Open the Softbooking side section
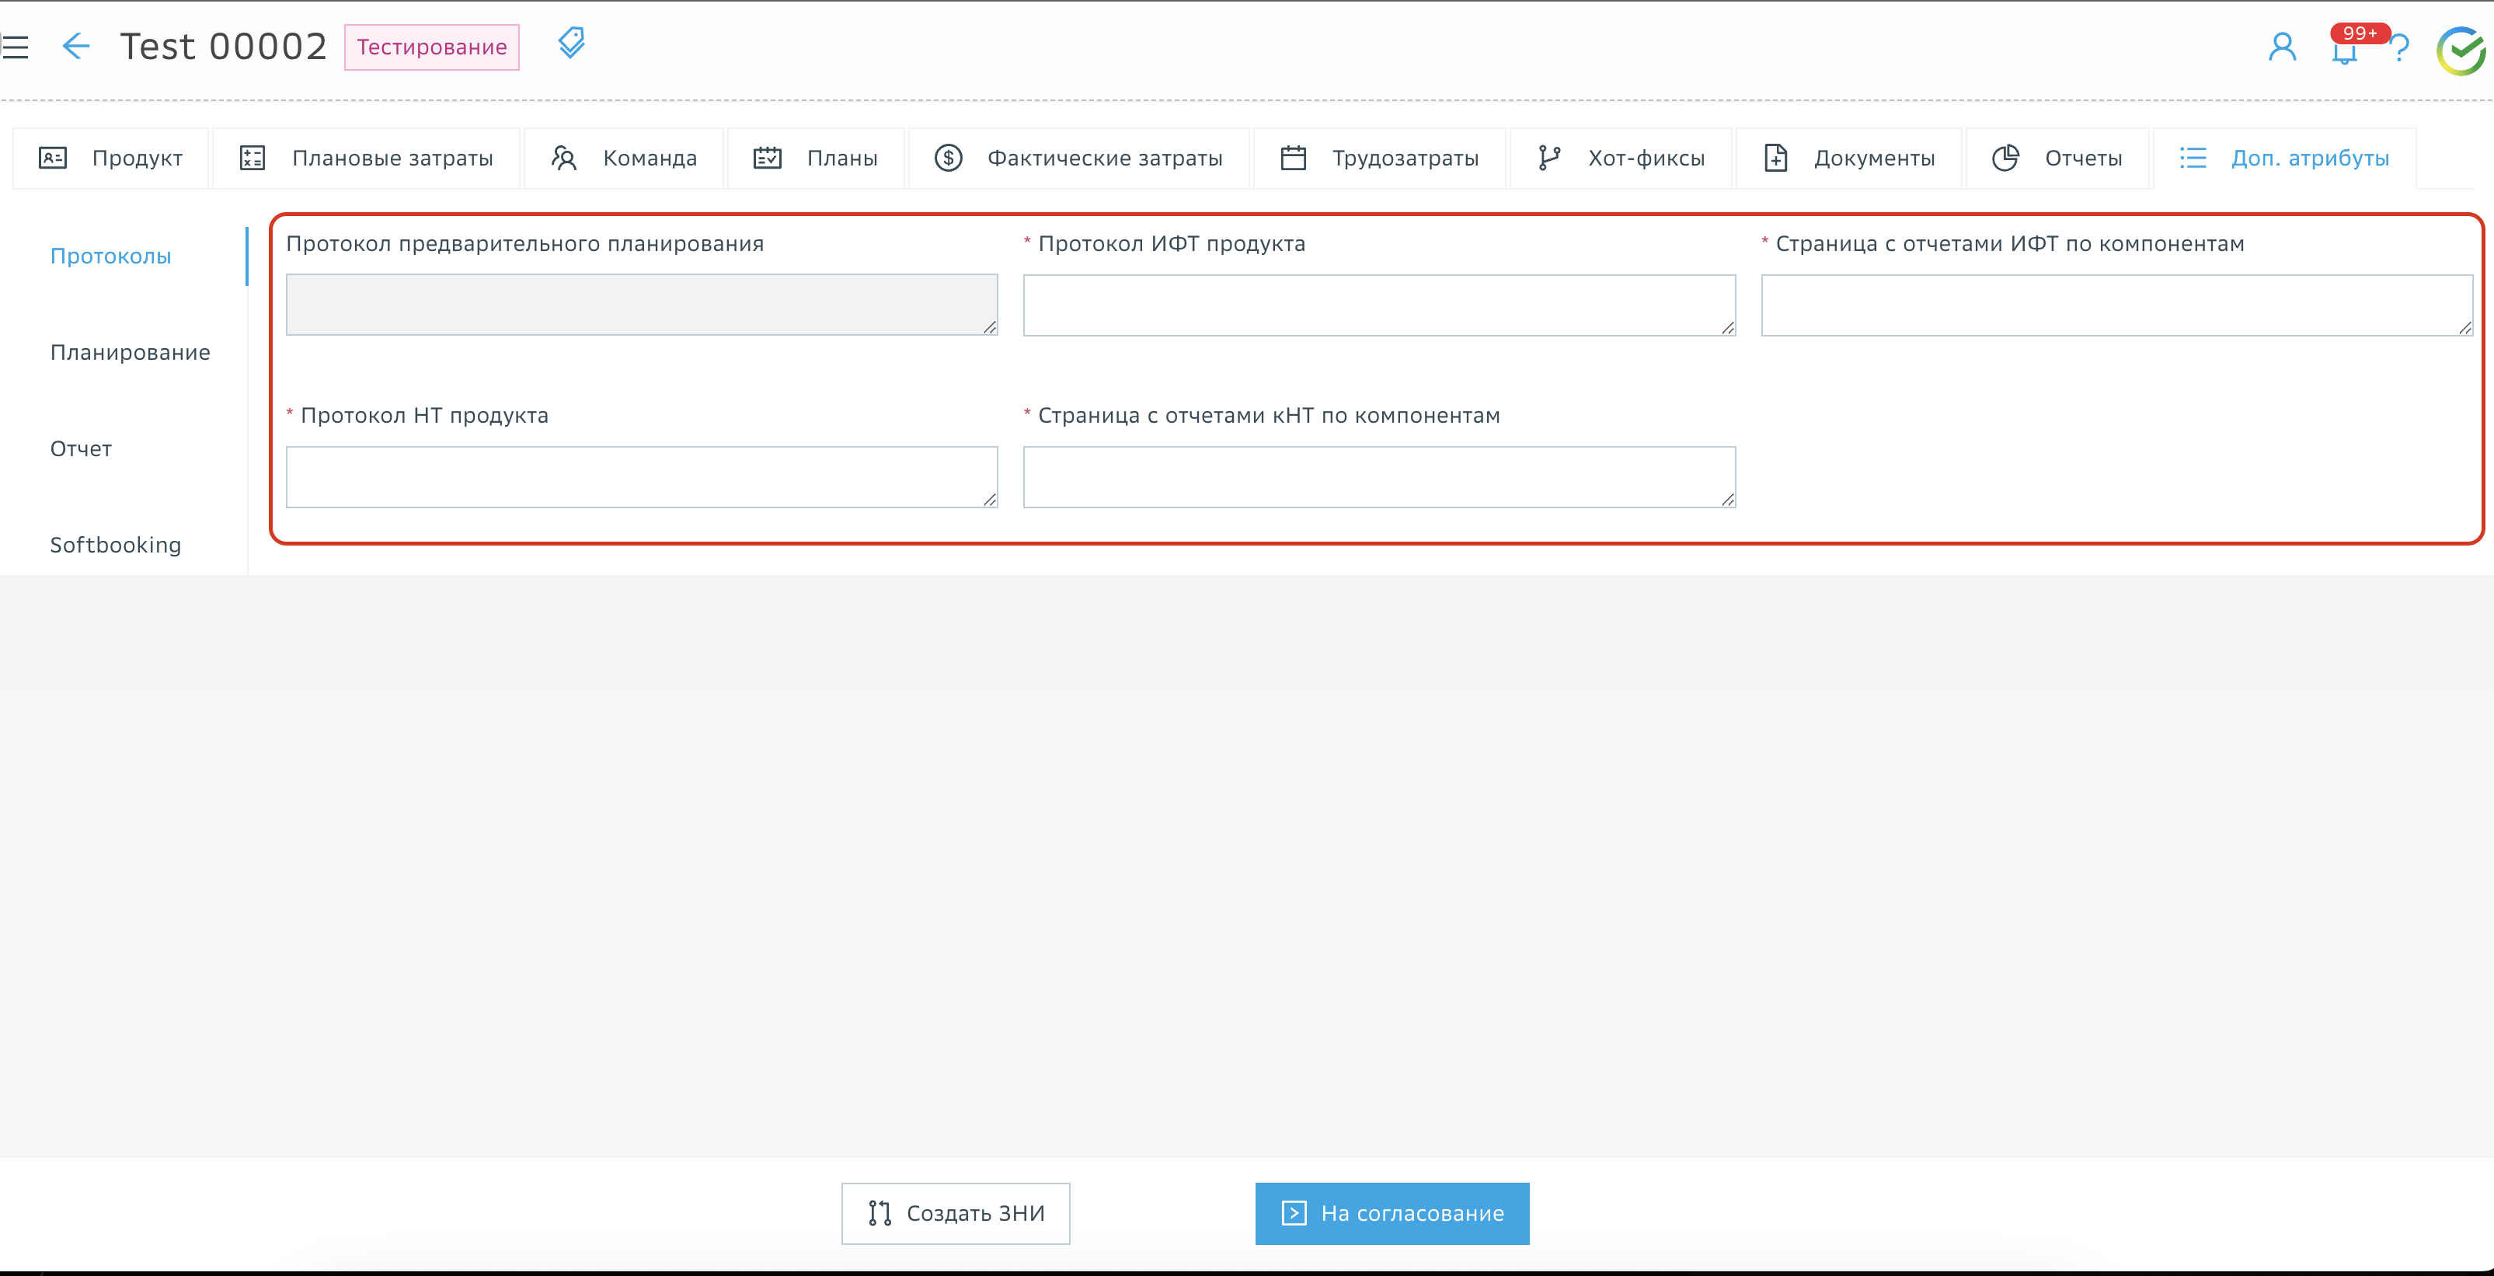This screenshot has height=1276, width=2494. 115,545
